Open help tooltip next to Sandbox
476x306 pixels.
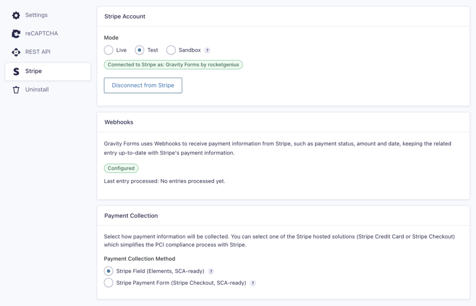[207, 50]
